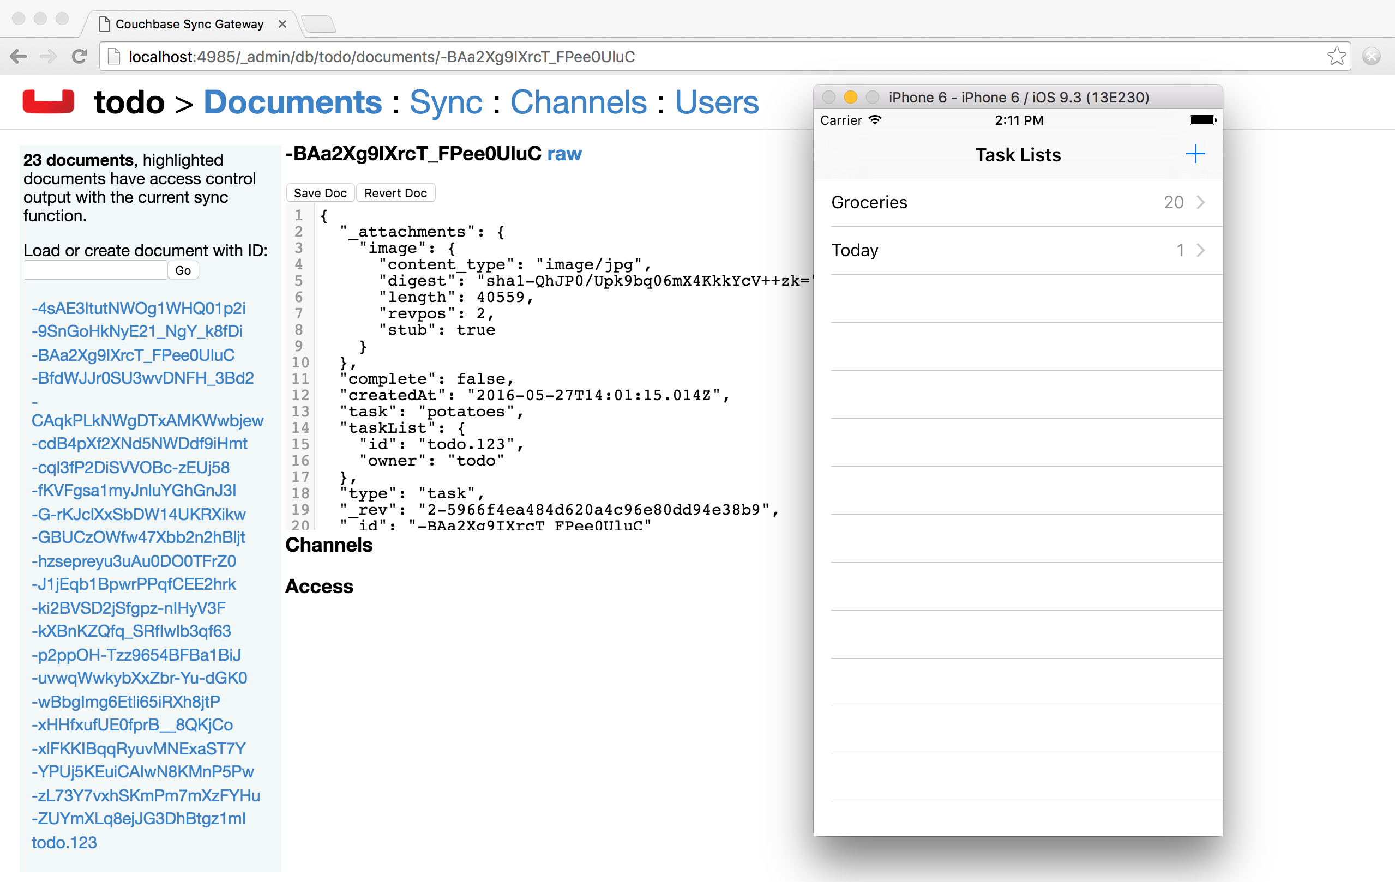This screenshot has height=882, width=1395.
Task: Click the Go button
Action: click(x=183, y=270)
